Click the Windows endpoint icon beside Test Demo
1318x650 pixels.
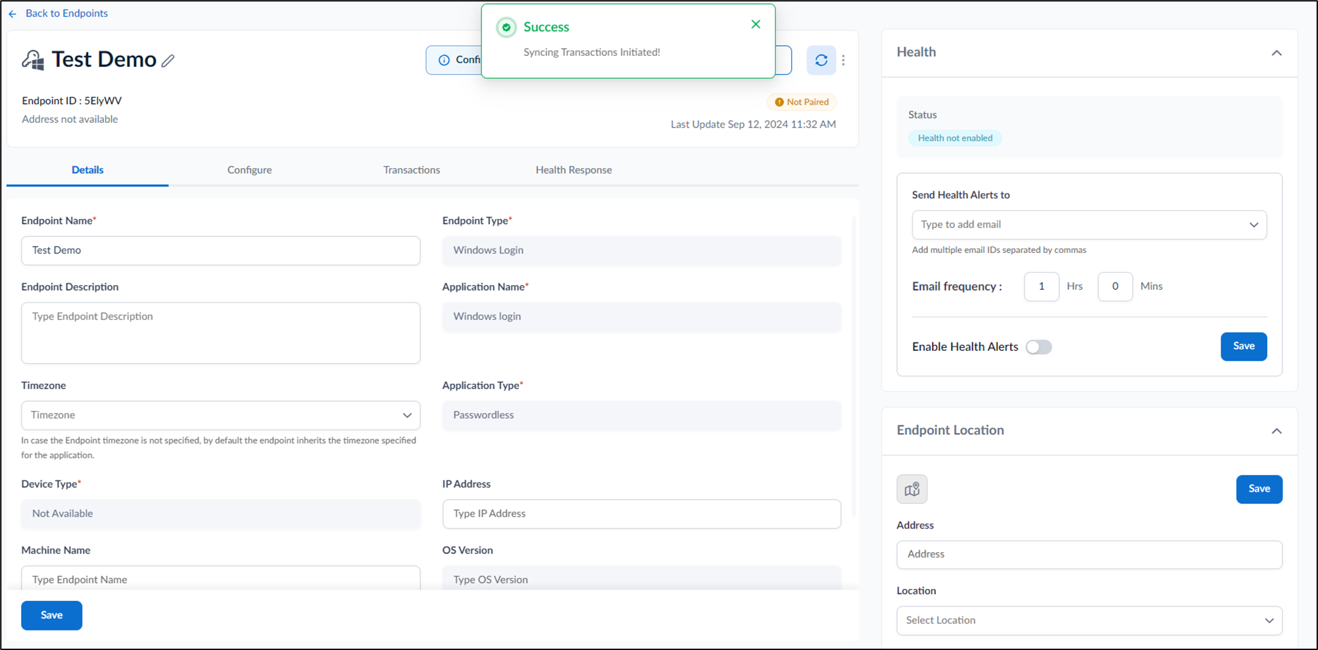tap(33, 60)
